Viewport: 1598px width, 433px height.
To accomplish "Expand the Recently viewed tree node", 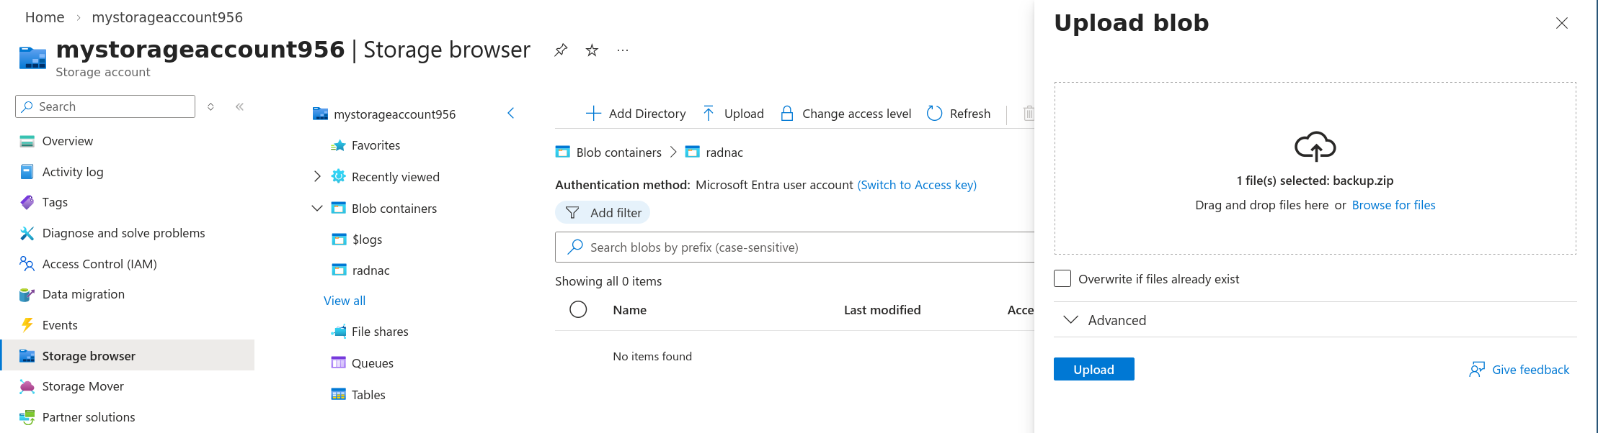I will click(317, 176).
